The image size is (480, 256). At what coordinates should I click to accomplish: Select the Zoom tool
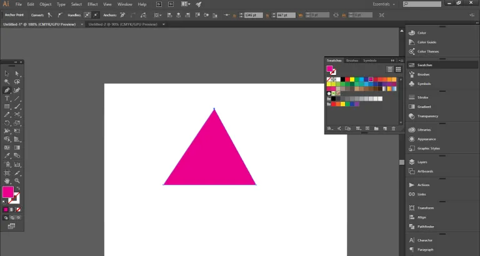pos(17,181)
